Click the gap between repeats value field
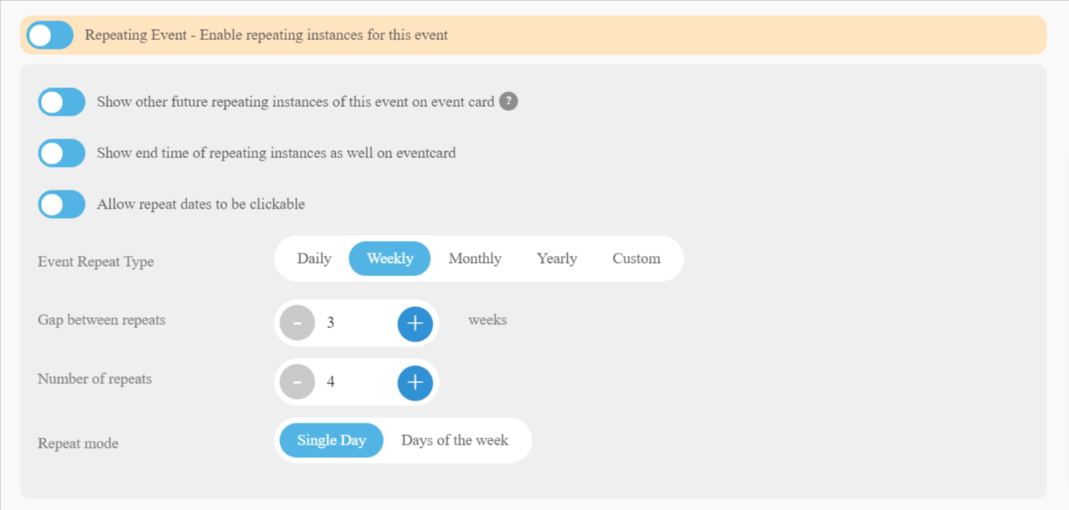Image resolution: width=1069 pixels, height=510 pixels. pyautogui.click(x=356, y=323)
